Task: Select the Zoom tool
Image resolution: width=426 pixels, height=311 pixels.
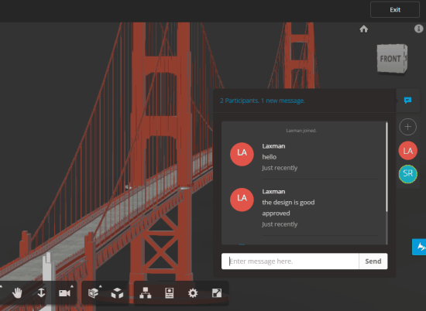Action: click(41, 293)
